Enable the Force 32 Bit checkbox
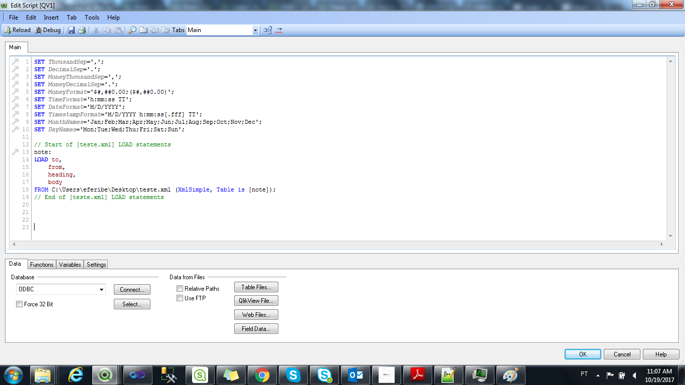 [19, 304]
